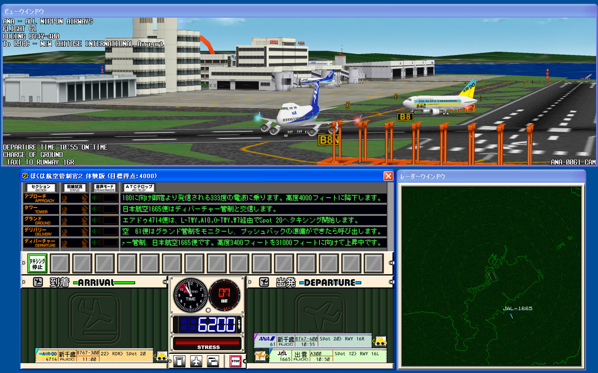Toggle the speaker mode for グランド GROUND
This screenshot has width=598, height=373.
click(105, 221)
